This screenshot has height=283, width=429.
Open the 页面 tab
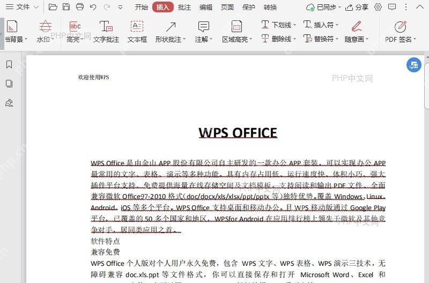click(x=227, y=7)
